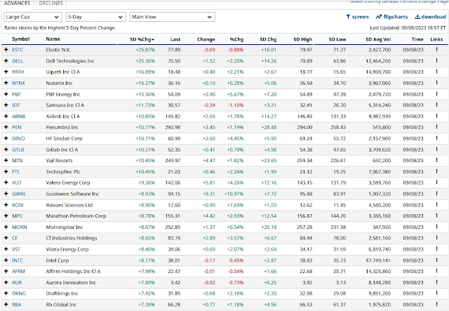Screen dimensions: 449x311
Task: Click the '+10.97%' percent change cell
Action: click(234, 194)
